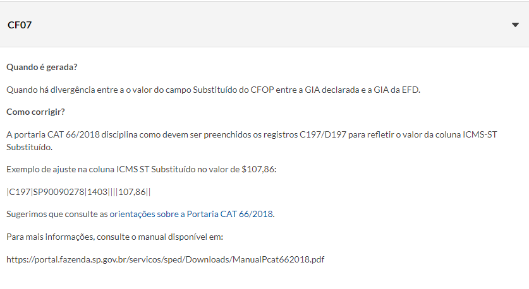The width and height of the screenshot is (529, 289).
Task: Open the orientações sobre a Portaria CAT 66/2018 link
Action: click(192, 214)
